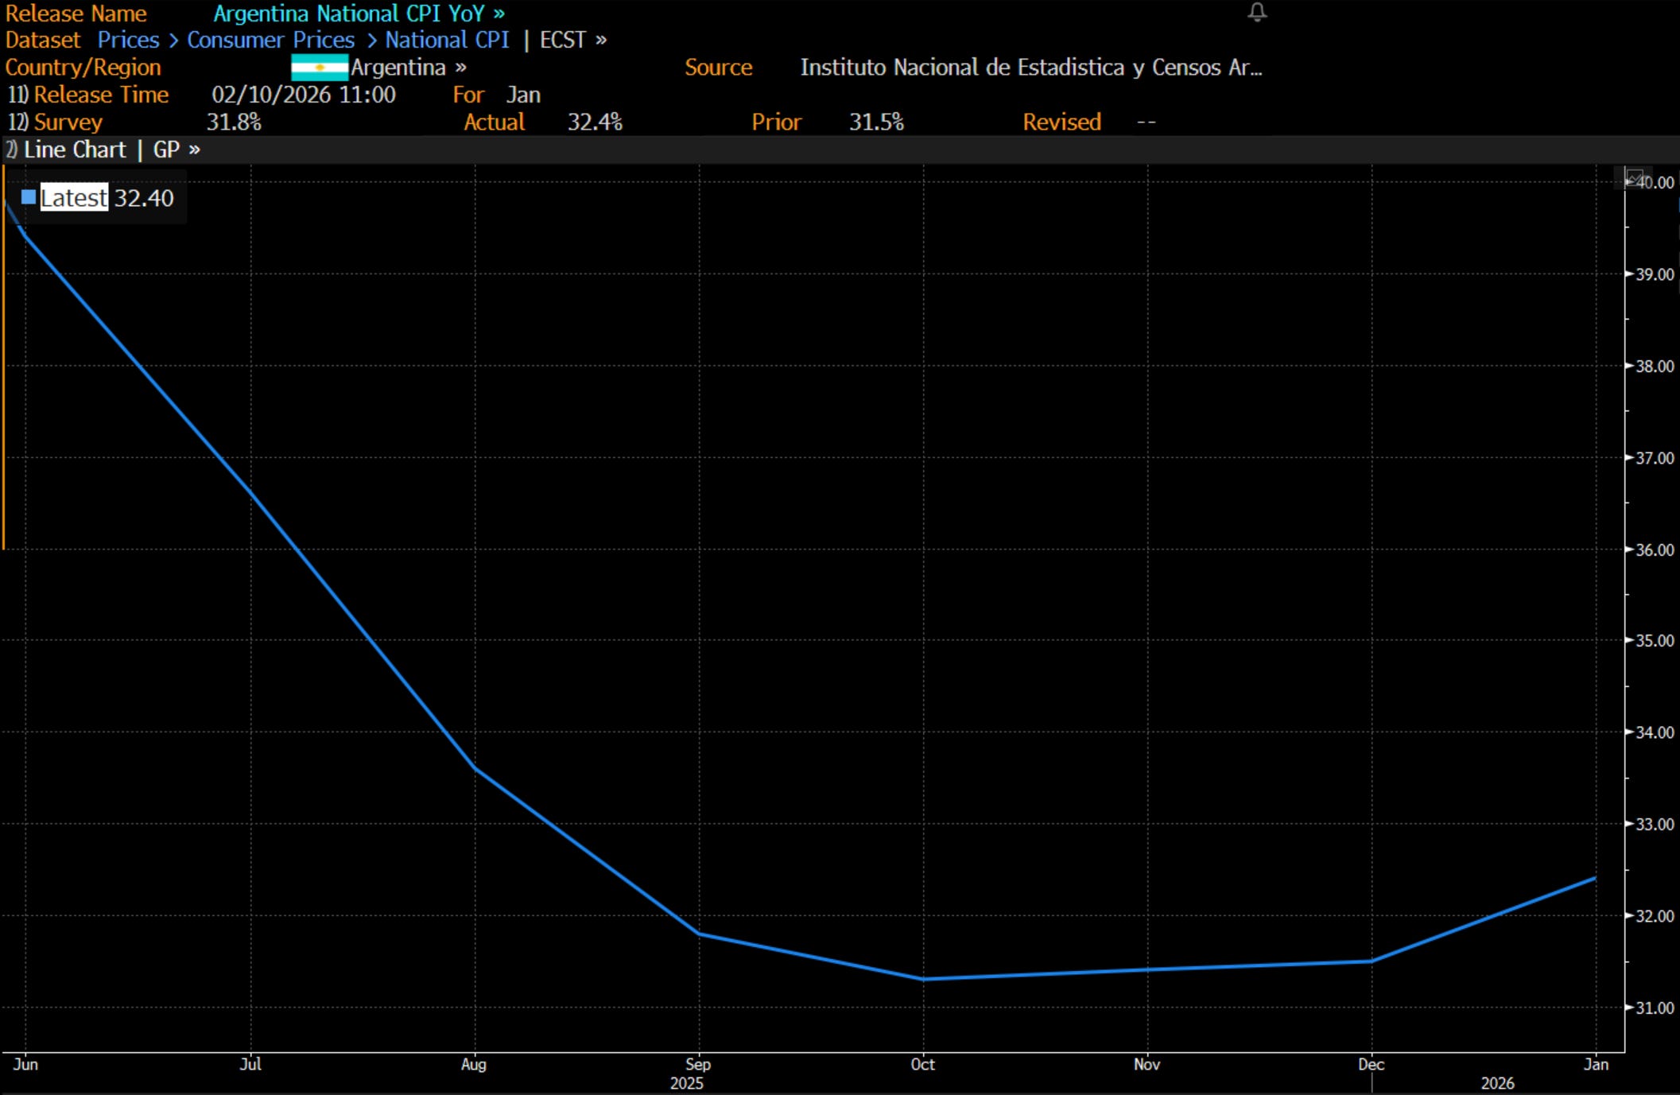Viewport: 1680px width, 1095px height.
Task: Open the National CPI breadcrumb
Action: (x=448, y=40)
